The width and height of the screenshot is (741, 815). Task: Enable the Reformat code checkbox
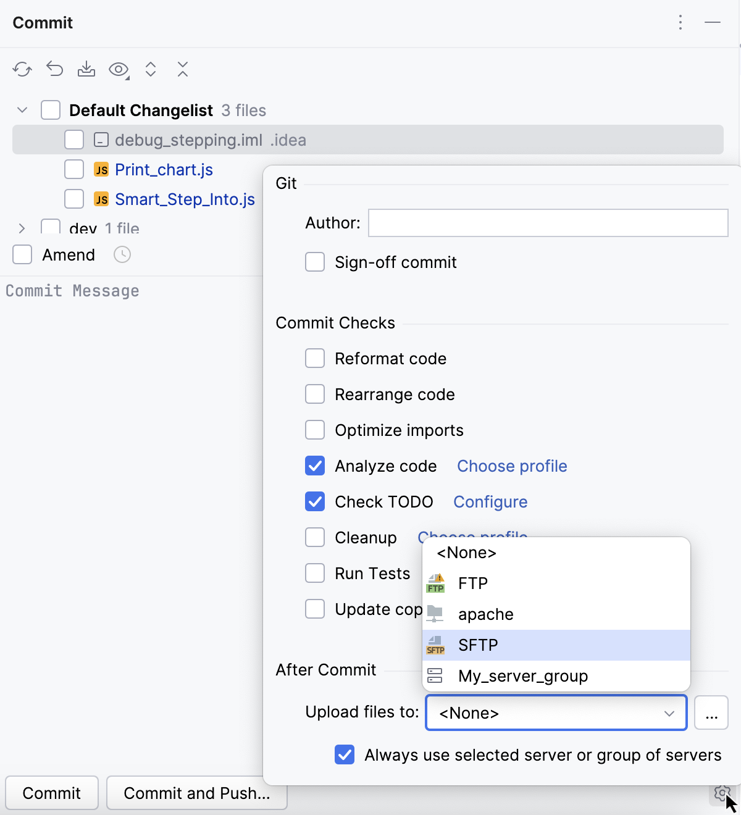click(x=315, y=358)
